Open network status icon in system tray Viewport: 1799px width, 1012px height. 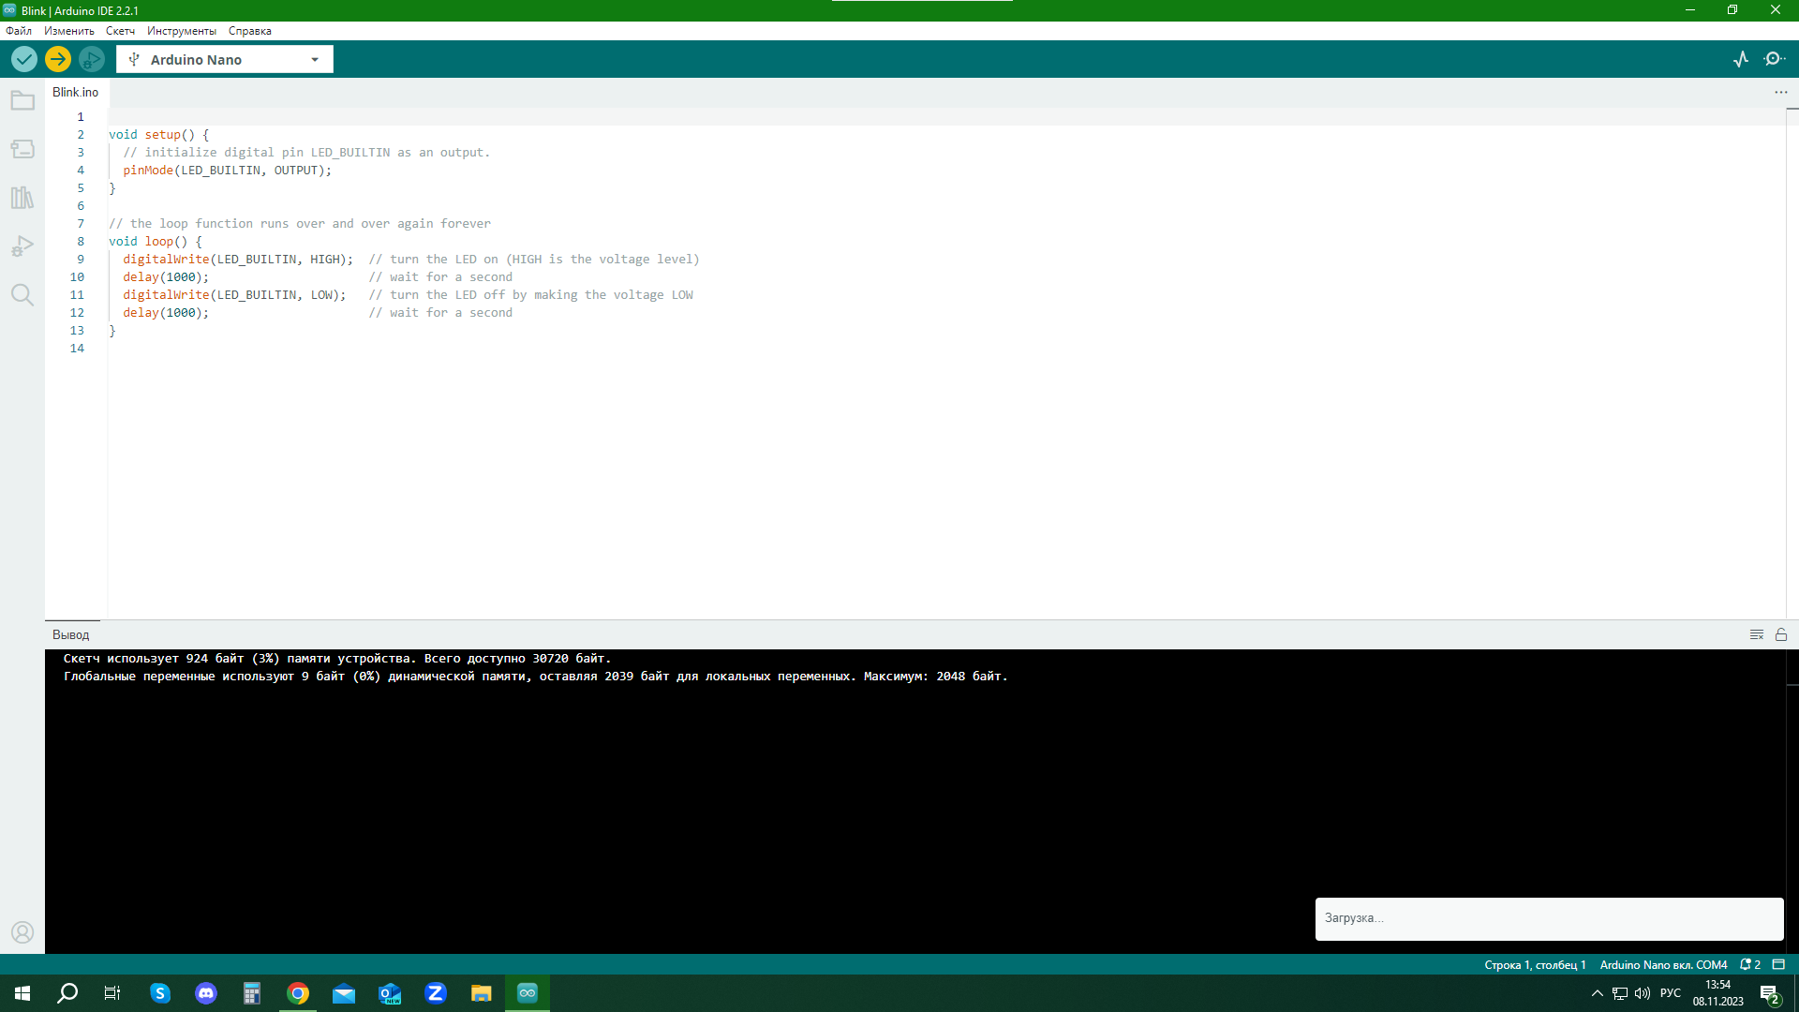click(x=1620, y=993)
